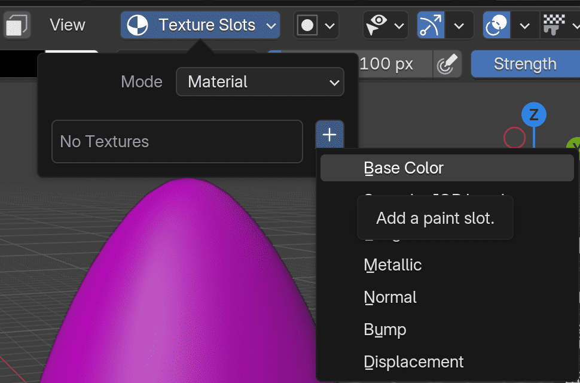Choose Bump from the slot menu

447,330
